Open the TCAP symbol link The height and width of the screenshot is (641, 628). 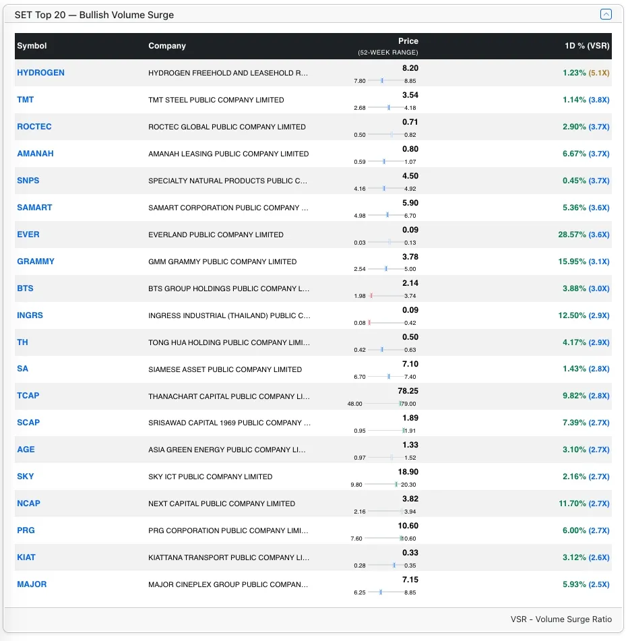point(28,396)
